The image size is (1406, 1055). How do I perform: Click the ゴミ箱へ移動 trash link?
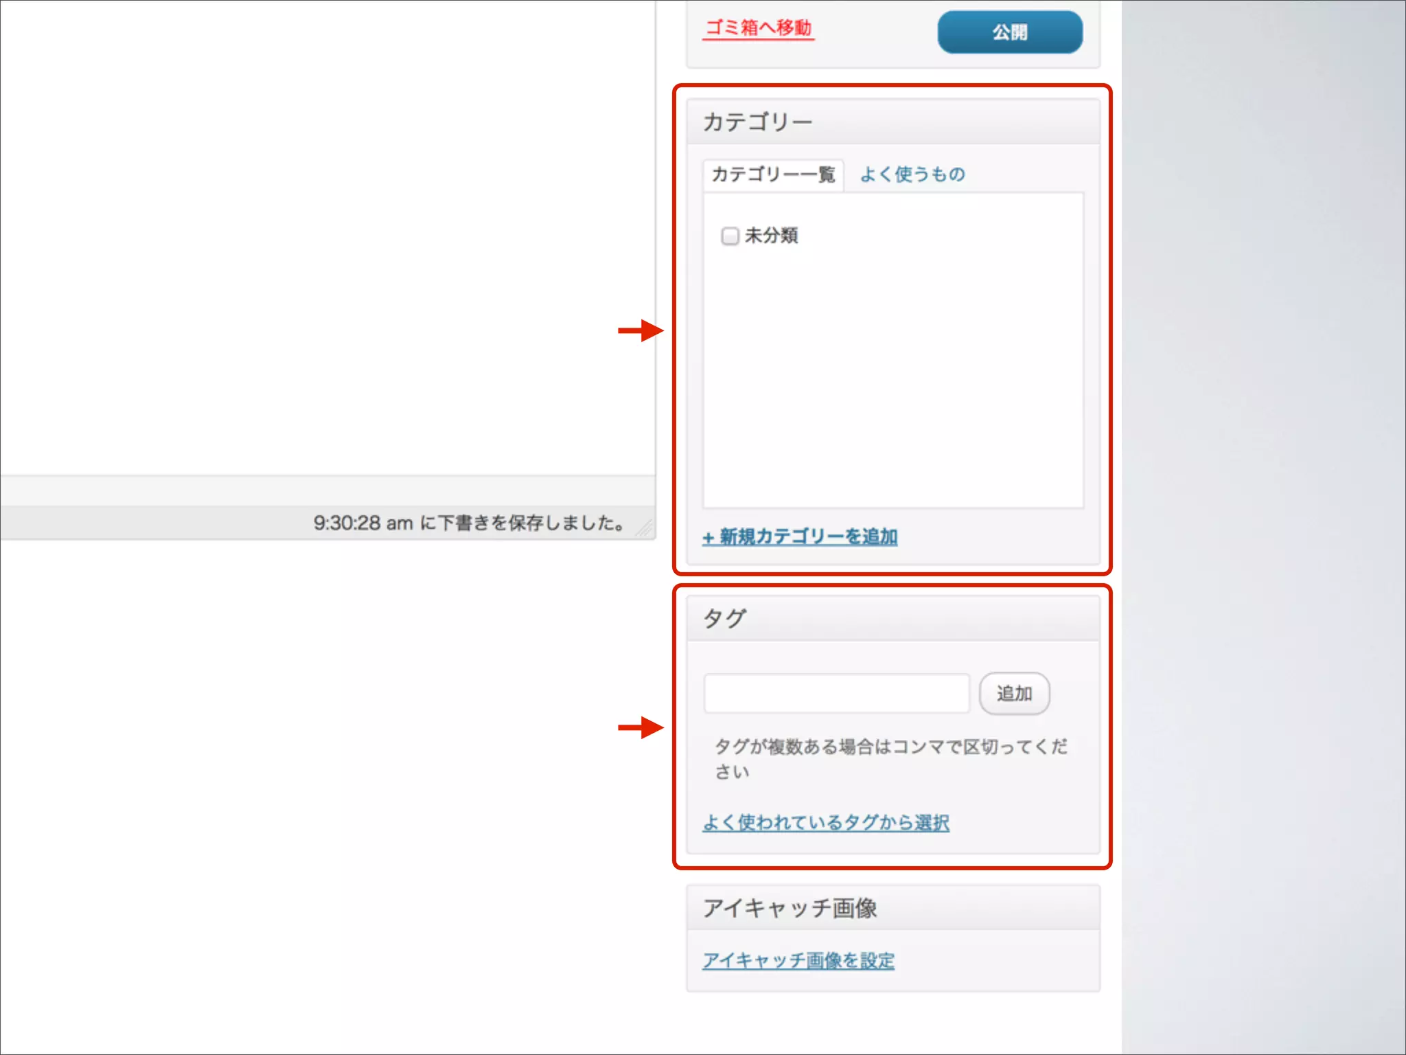click(759, 27)
